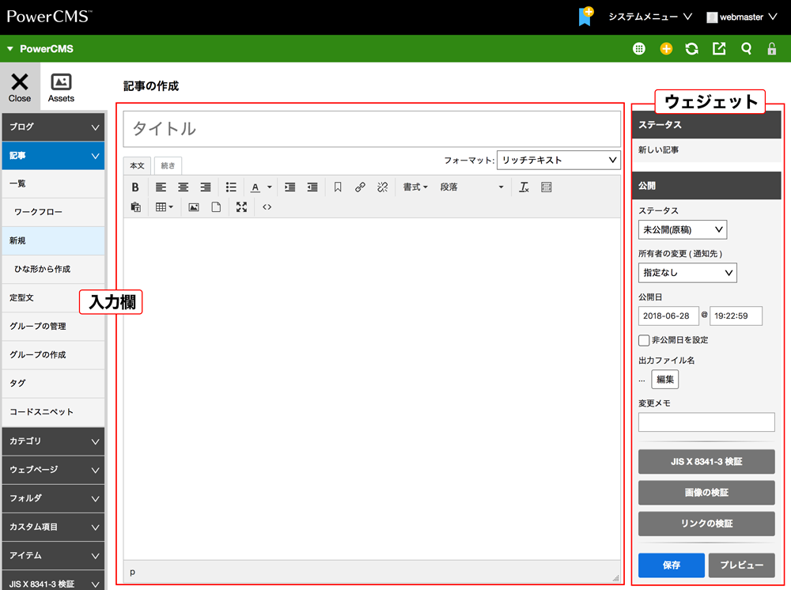
Task: Click the yellow plus quick-create icon
Action: tap(666, 48)
